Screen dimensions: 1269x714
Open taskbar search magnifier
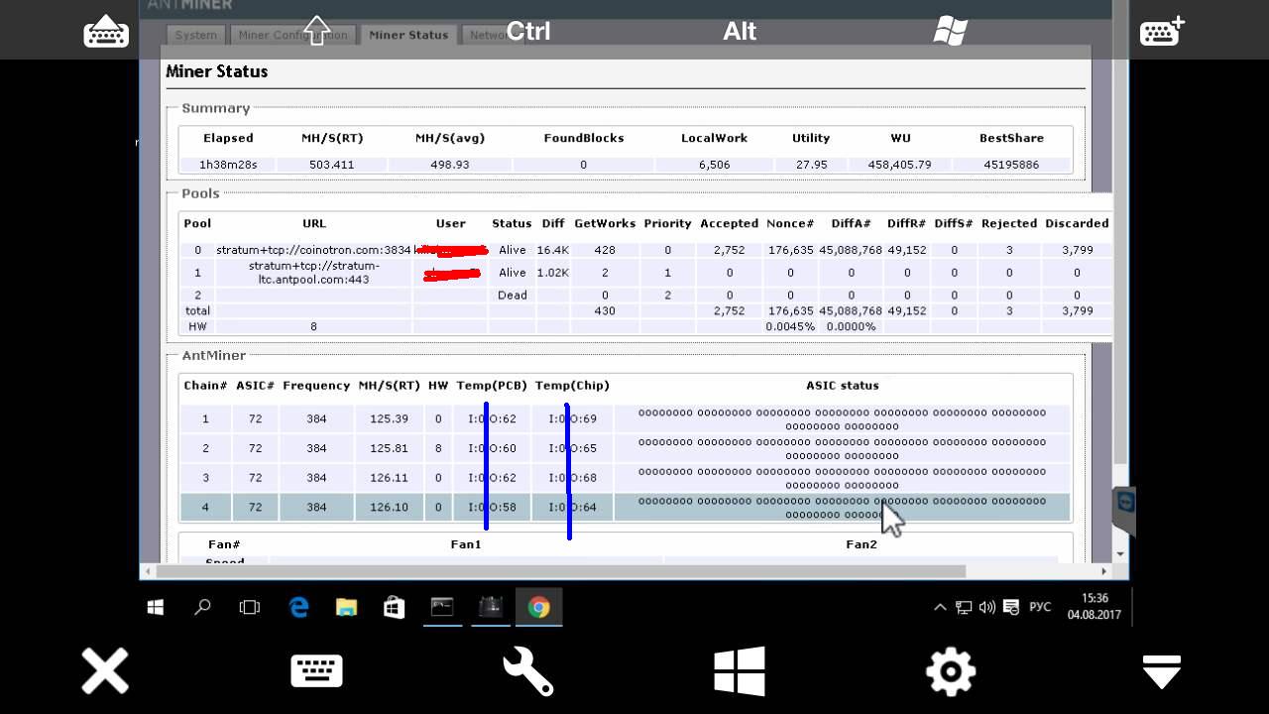(x=202, y=607)
